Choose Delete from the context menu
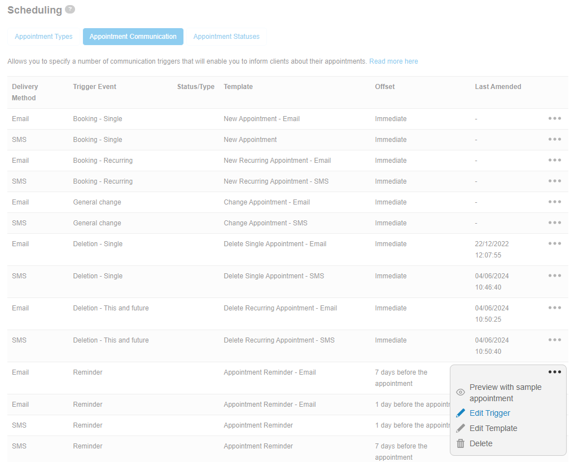 point(481,444)
